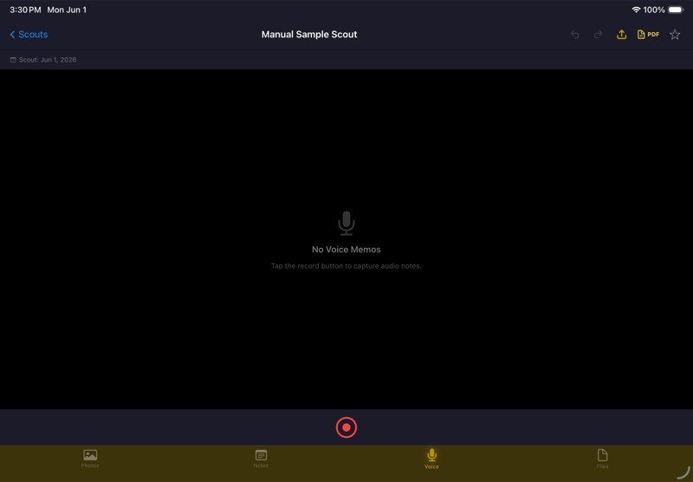This screenshot has width=693, height=482.
Task: Switch to the Files tab
Action: [602, 459]
